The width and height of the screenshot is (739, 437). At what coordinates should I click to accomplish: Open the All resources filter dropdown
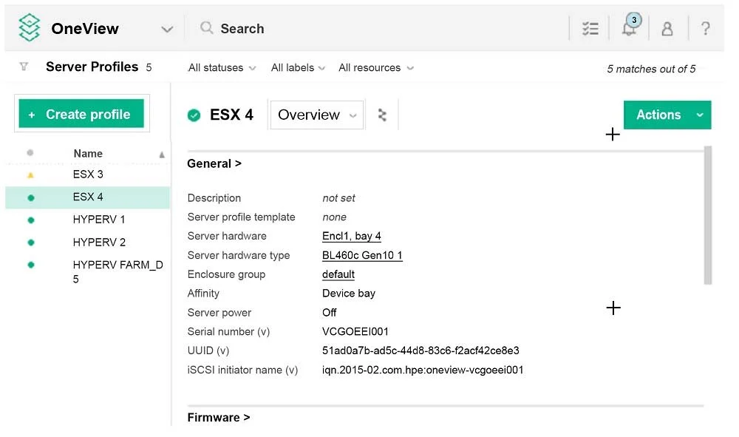point(376,68)
